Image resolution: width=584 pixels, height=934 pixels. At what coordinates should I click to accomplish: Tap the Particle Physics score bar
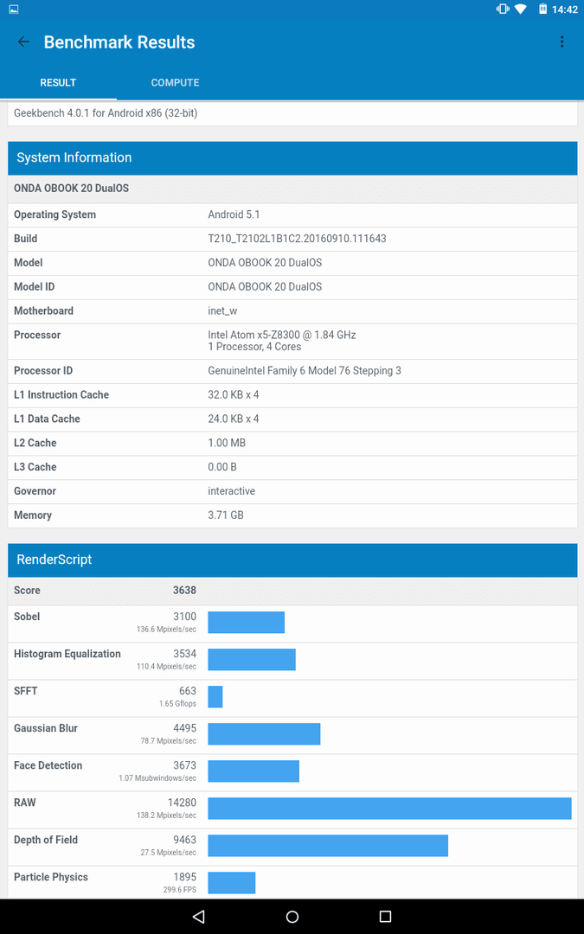pyautogui.click(x=232, y=883)
